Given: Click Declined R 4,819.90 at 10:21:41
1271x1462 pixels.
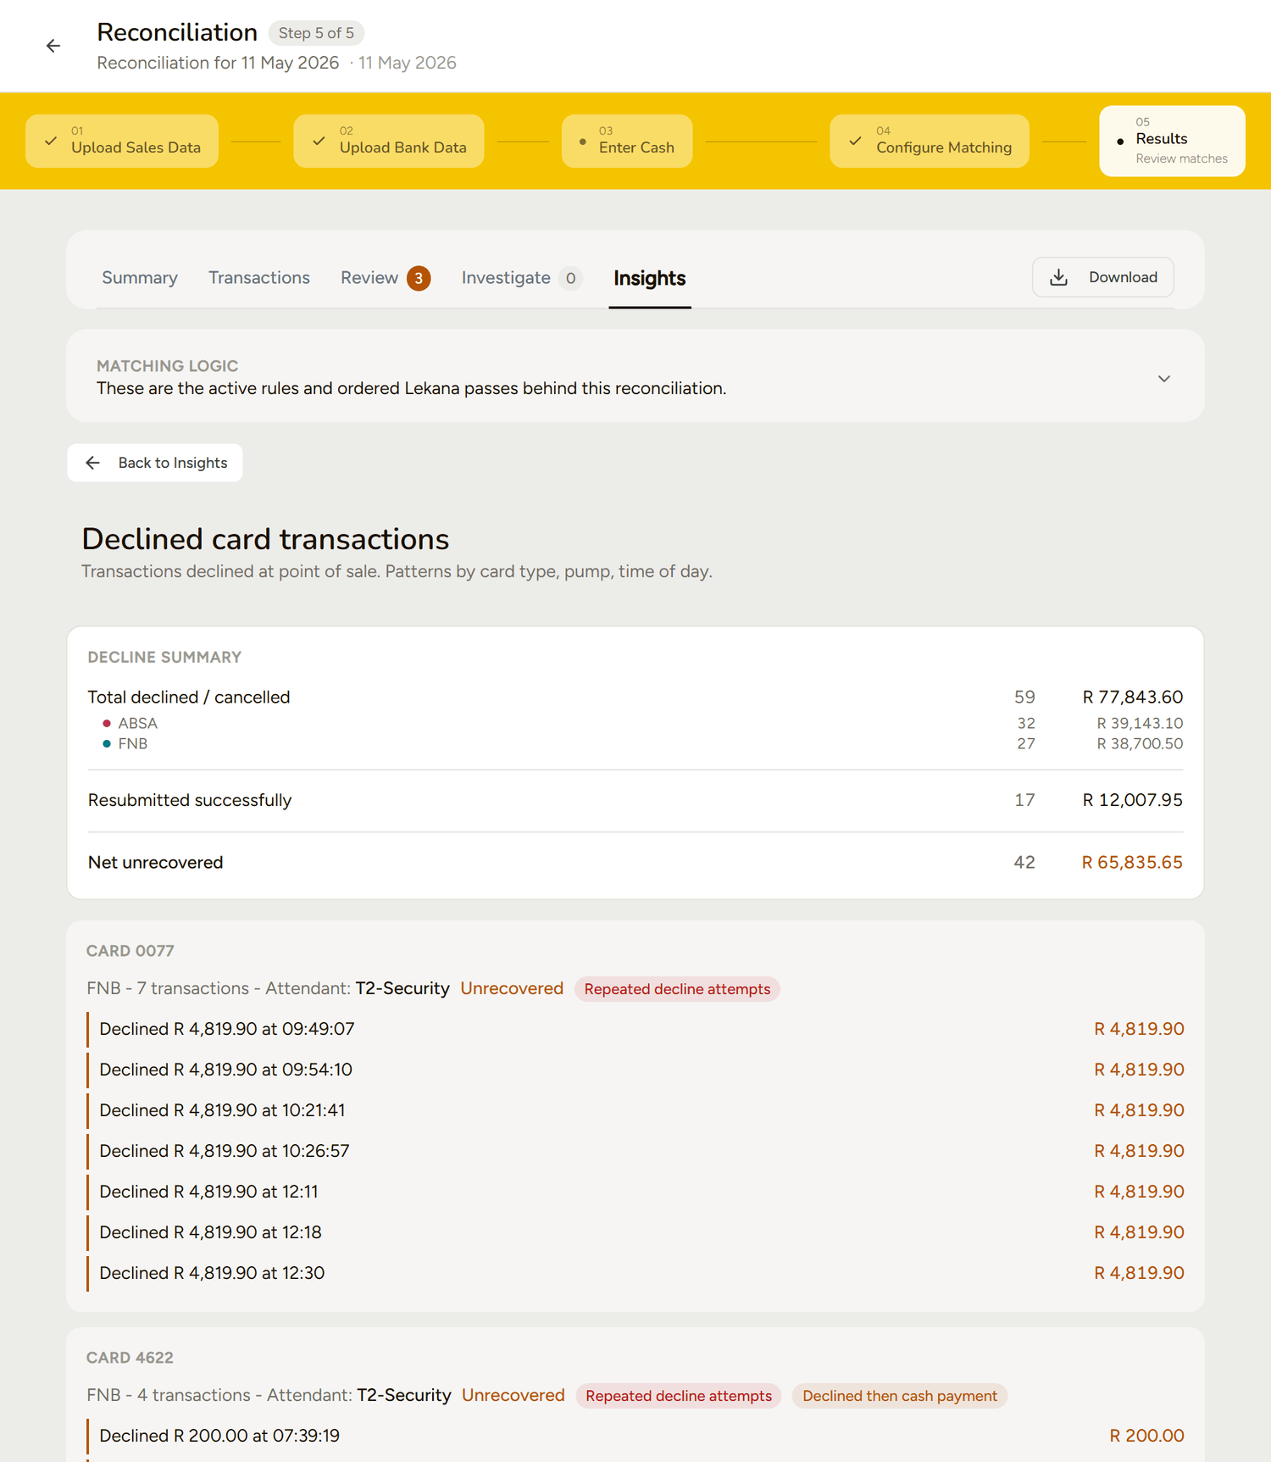Looking at the screenshot, I should 222,1110.
